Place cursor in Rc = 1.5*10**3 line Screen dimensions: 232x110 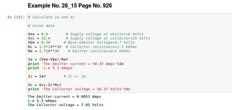coord(83,47)
